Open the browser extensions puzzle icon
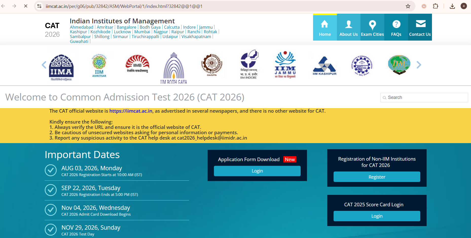Viewport: 471px width, 238px height. click(436, 6)
